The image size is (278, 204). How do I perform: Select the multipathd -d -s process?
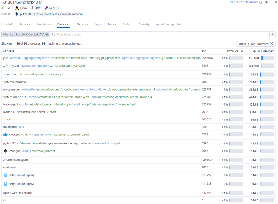pos(138,127)
